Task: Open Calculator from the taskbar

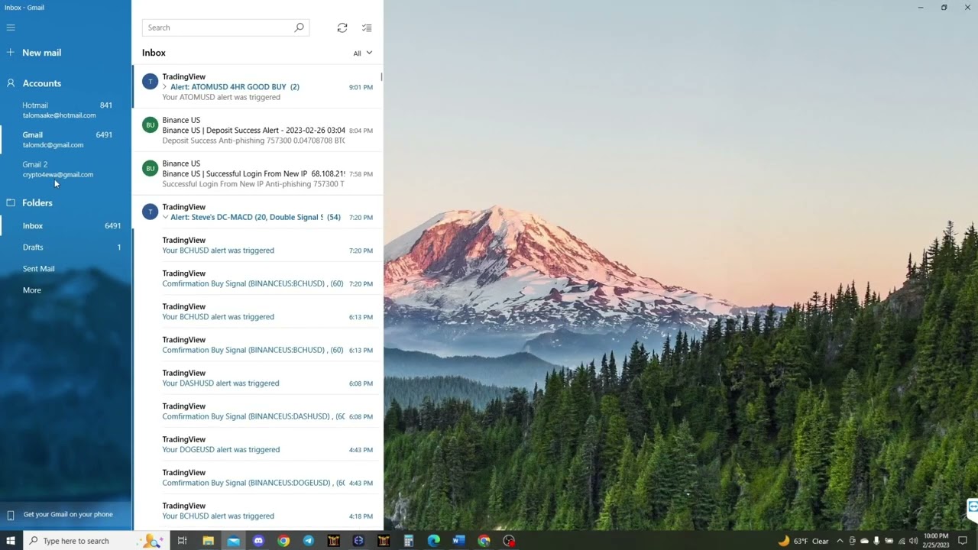Action: pos(409,541)
